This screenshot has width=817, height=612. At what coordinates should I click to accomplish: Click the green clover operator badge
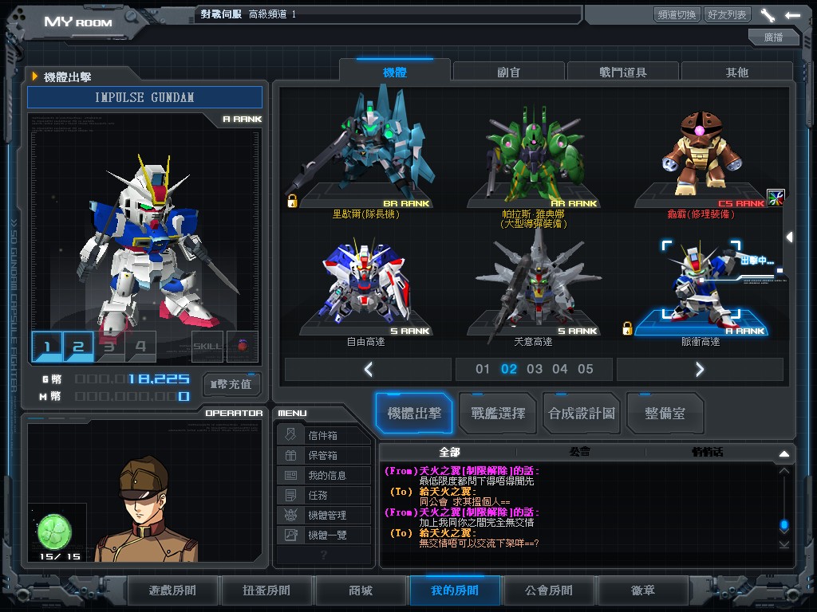[54, 532]
